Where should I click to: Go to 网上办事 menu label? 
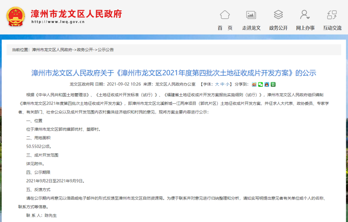click(x=305, y=28)
